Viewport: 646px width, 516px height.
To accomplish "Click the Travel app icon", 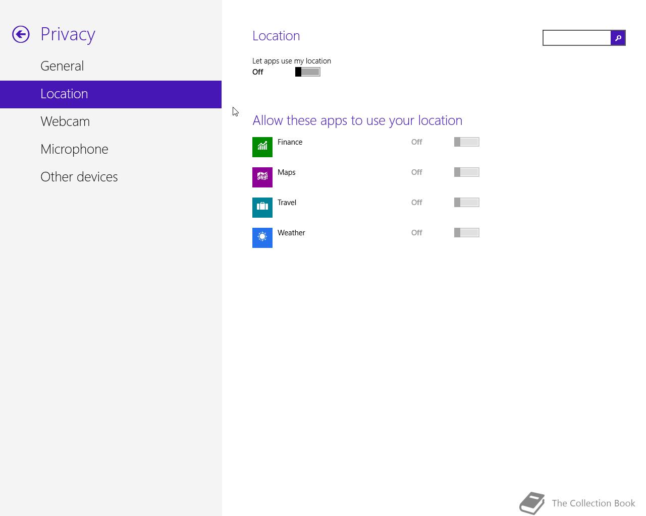I will pos(262,208).
